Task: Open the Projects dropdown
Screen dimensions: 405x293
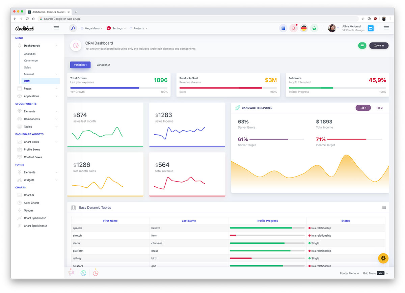Action: click(x=138, y=28)
